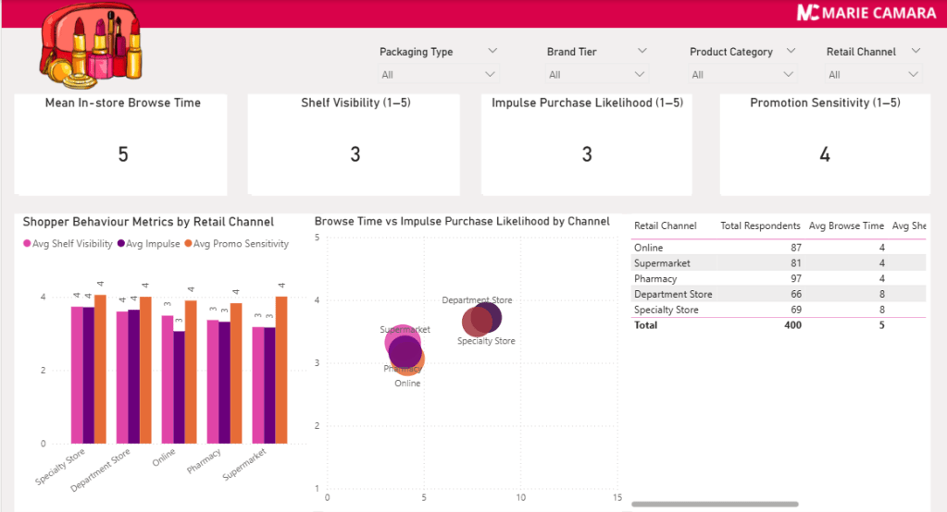Select the Pharmacy row in the table
The width and height of the screenshot is (947, 512).
tap(655, 278)
